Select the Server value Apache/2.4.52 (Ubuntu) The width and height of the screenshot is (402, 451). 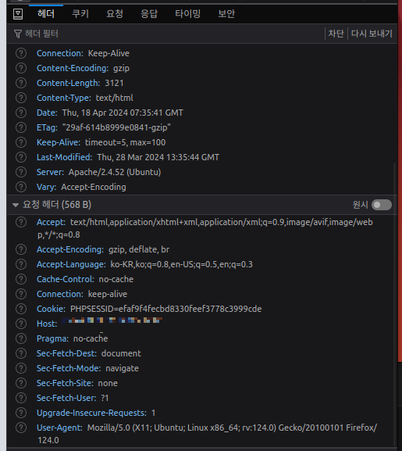click(x=115, y=172)
